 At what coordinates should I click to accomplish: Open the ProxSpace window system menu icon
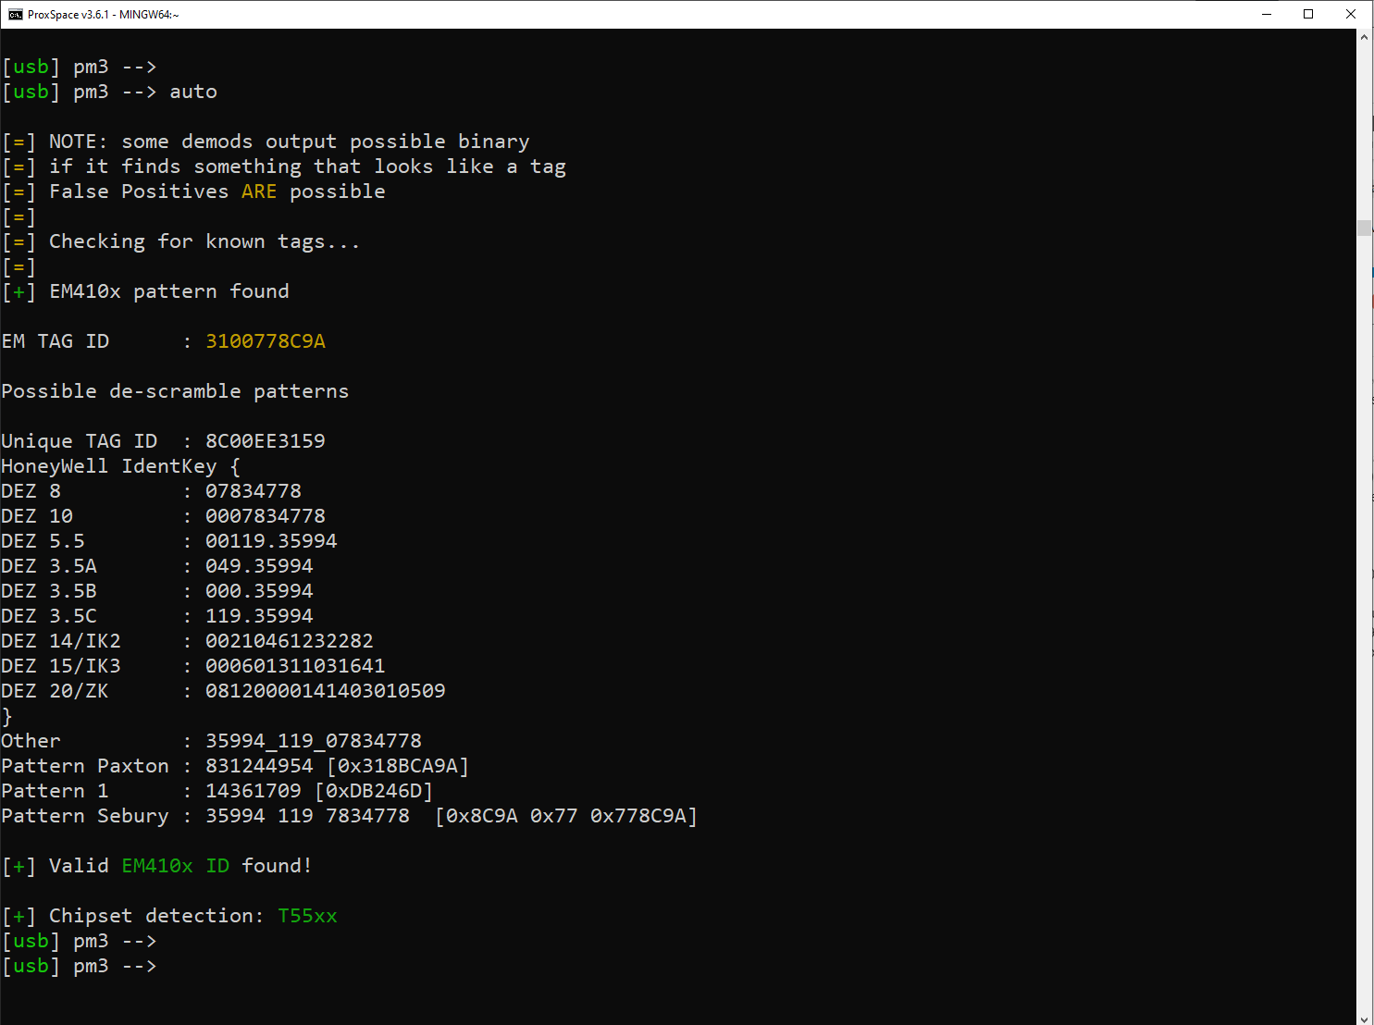pyautogui.click(x=15, y=14)
